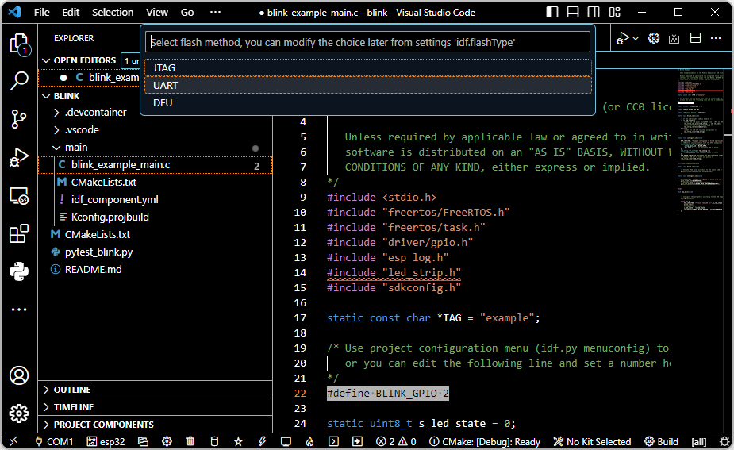Open the ESP-IDF terminal icon
Viewport: 734px width, 450px height.
tap(333, 441)
